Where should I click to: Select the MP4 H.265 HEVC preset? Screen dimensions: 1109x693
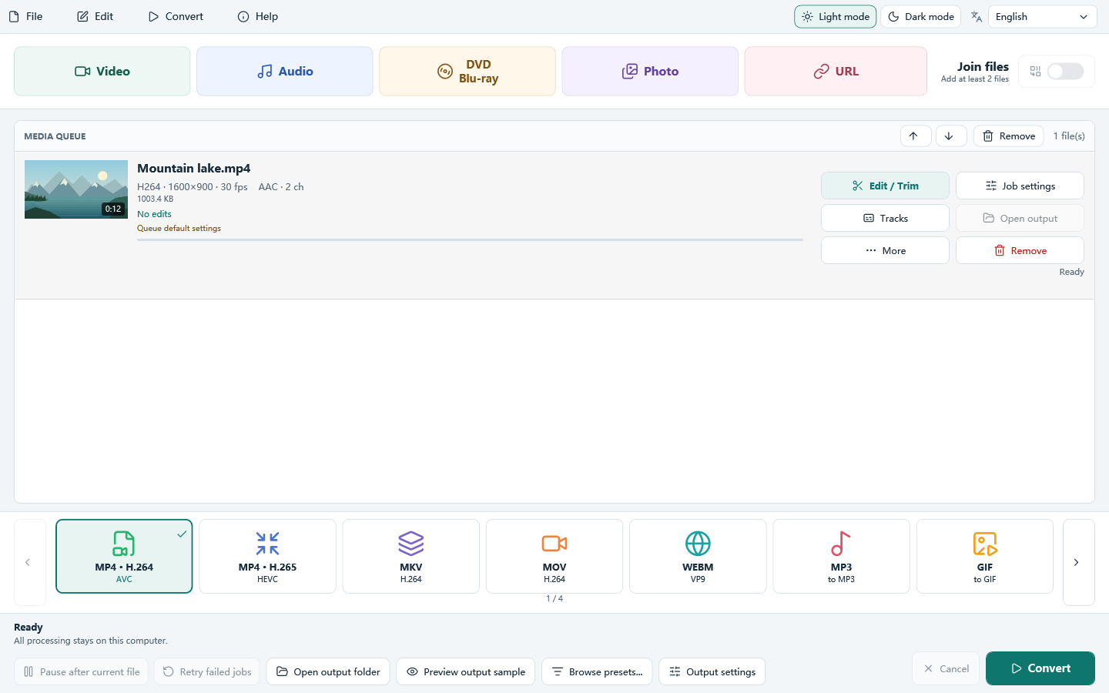[x=267, y=556]
